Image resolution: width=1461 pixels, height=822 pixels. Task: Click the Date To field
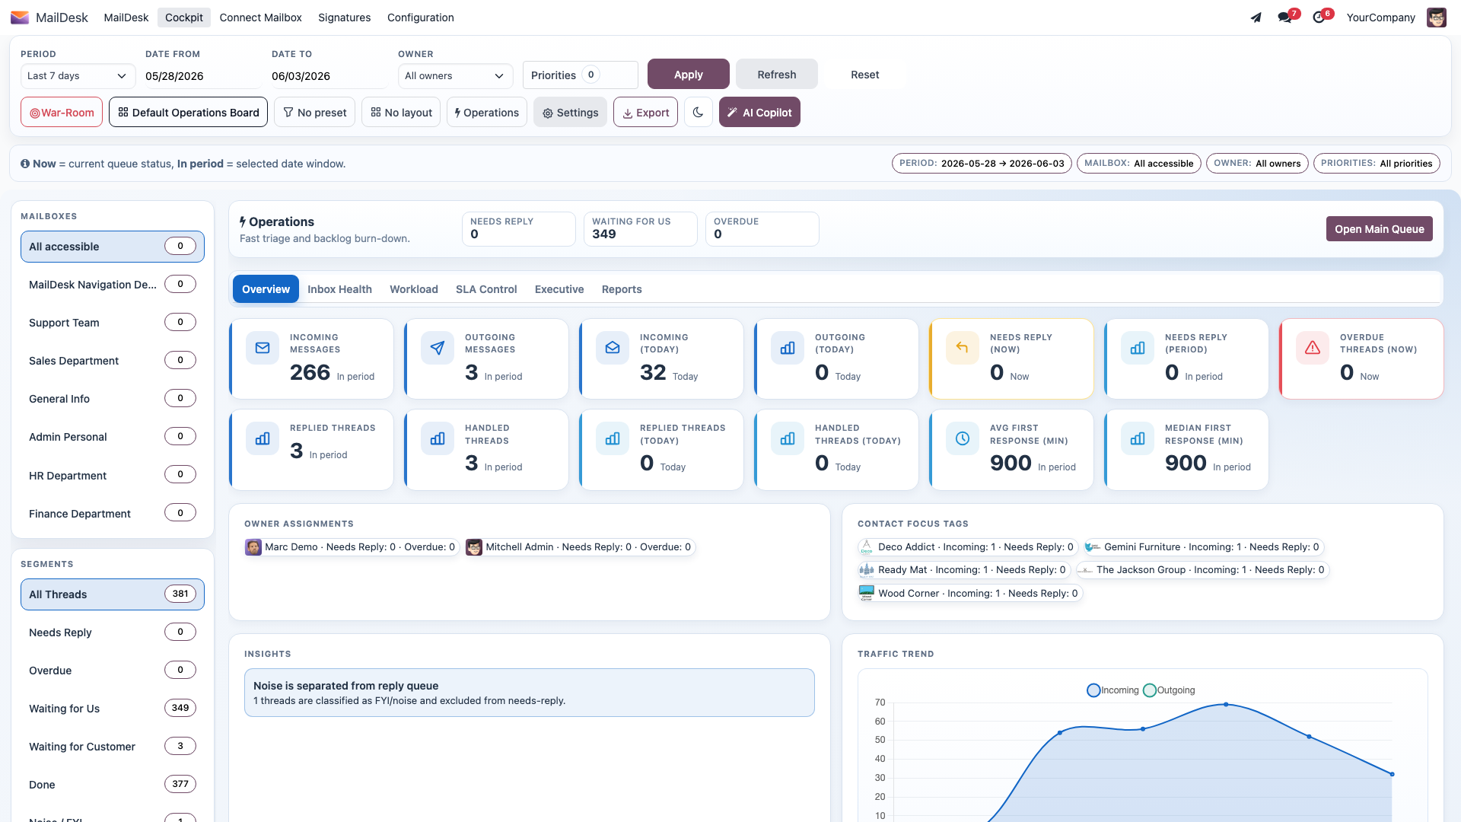(x=329, y=76)
